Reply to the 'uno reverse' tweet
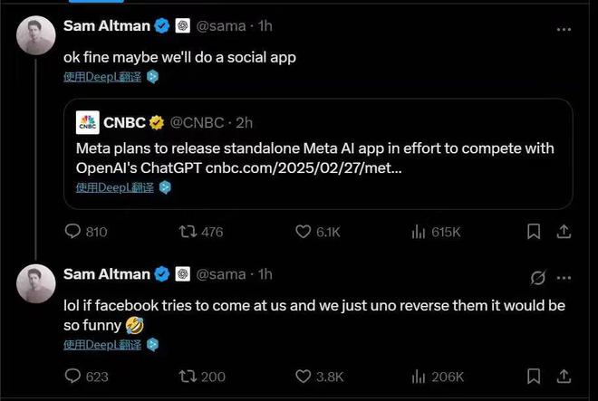The image size is (598, 401). (74, 376)
